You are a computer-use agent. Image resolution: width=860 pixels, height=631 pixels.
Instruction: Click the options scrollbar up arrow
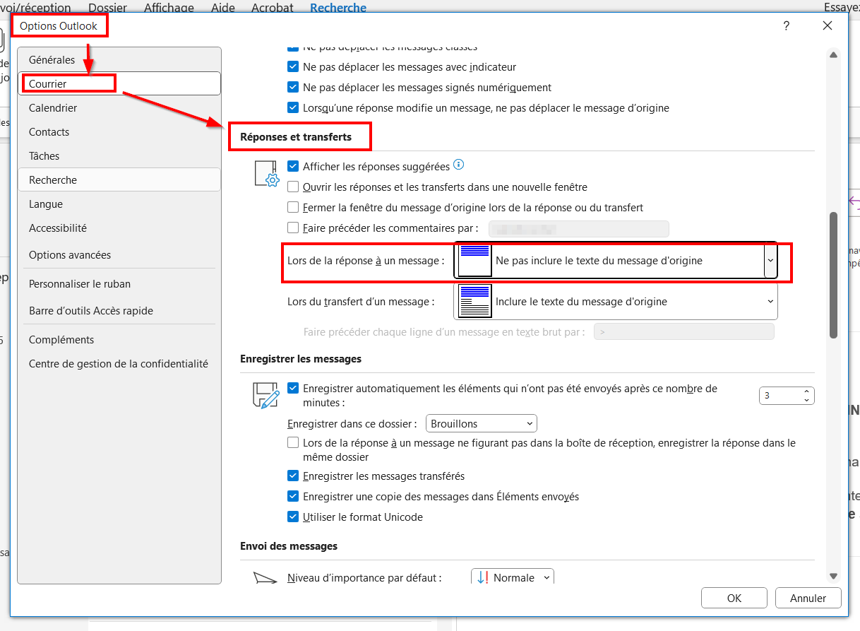tap(833, 55)
